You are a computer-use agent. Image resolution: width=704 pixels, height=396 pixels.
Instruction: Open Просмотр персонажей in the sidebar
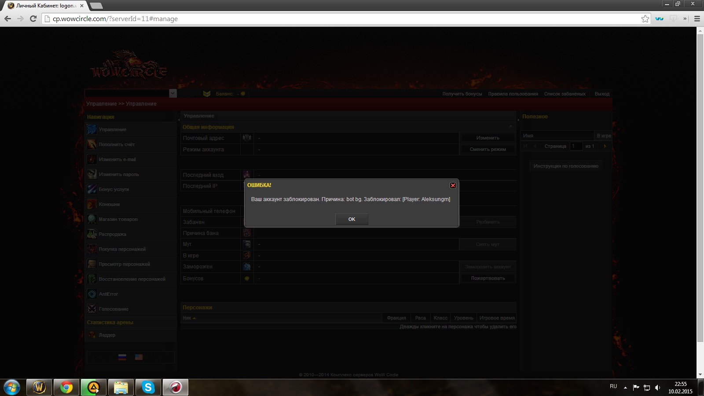tap(131, 264)
